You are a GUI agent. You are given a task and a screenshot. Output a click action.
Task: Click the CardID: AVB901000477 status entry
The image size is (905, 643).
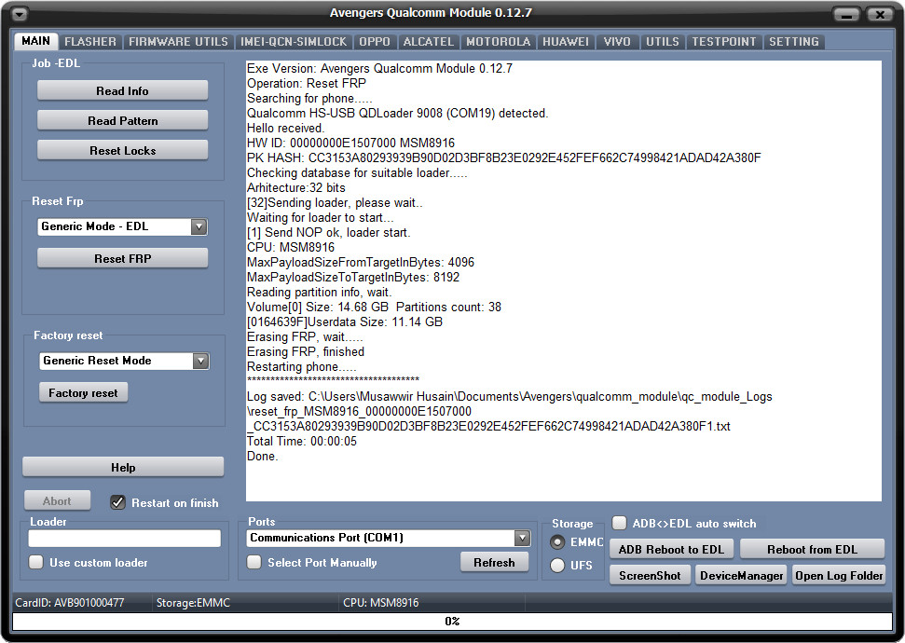click(69, 603)
